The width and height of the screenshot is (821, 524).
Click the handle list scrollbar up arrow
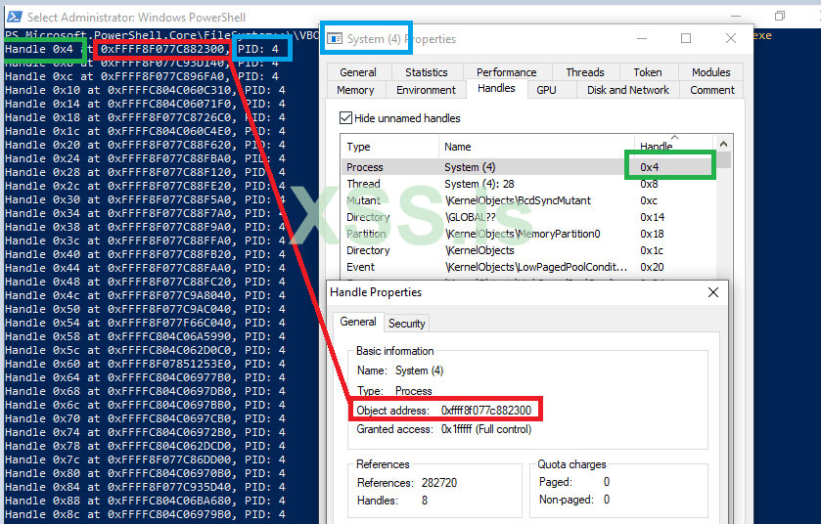[723, 144]
